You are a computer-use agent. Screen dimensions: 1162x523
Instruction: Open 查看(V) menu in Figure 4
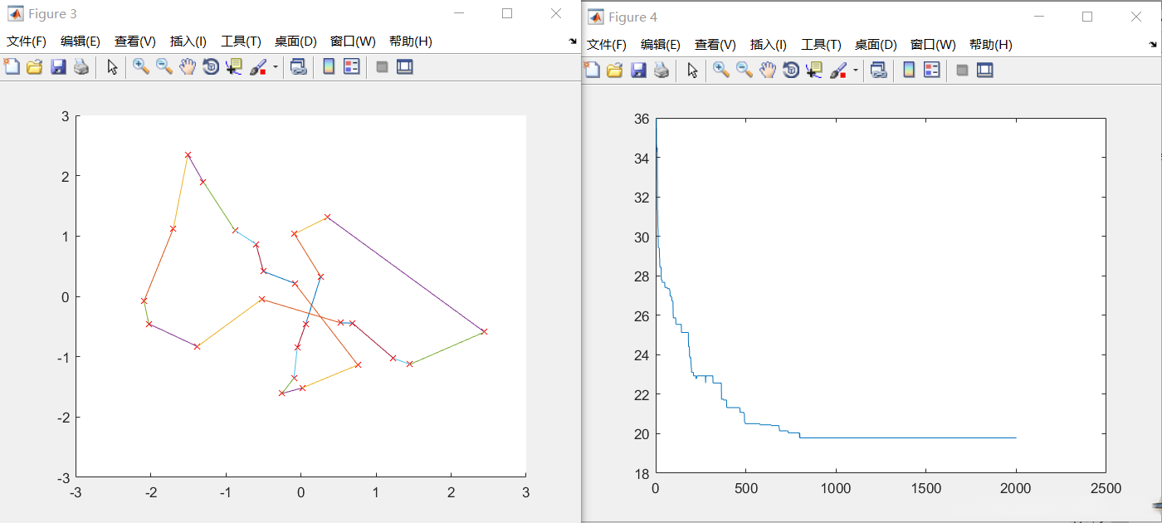click(x=715, y=45)
